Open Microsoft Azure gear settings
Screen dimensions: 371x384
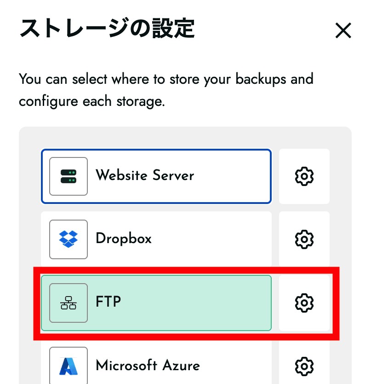pyautogui.click(x=304, y=366)
